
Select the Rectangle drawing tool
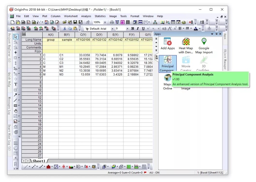tap(15, 106)
